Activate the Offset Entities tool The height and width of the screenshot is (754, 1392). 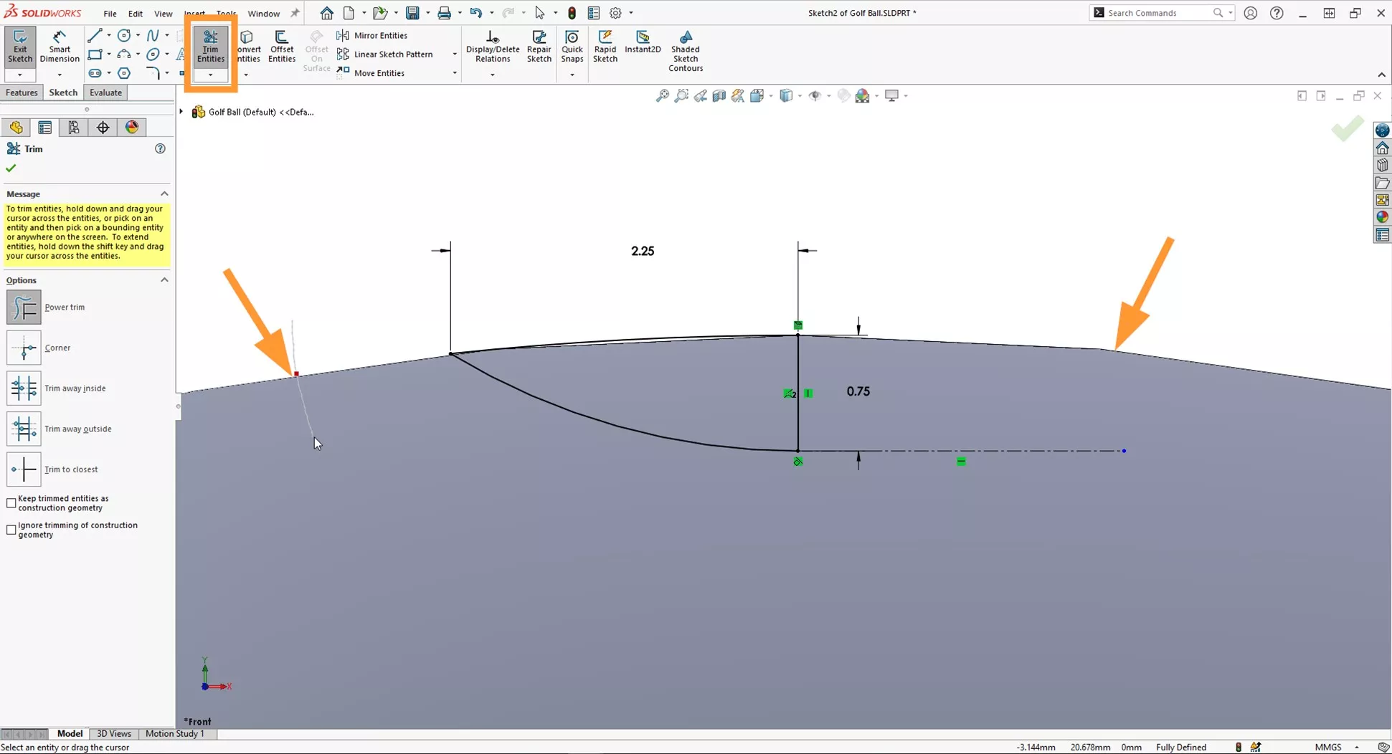click(x=281, y=45)
